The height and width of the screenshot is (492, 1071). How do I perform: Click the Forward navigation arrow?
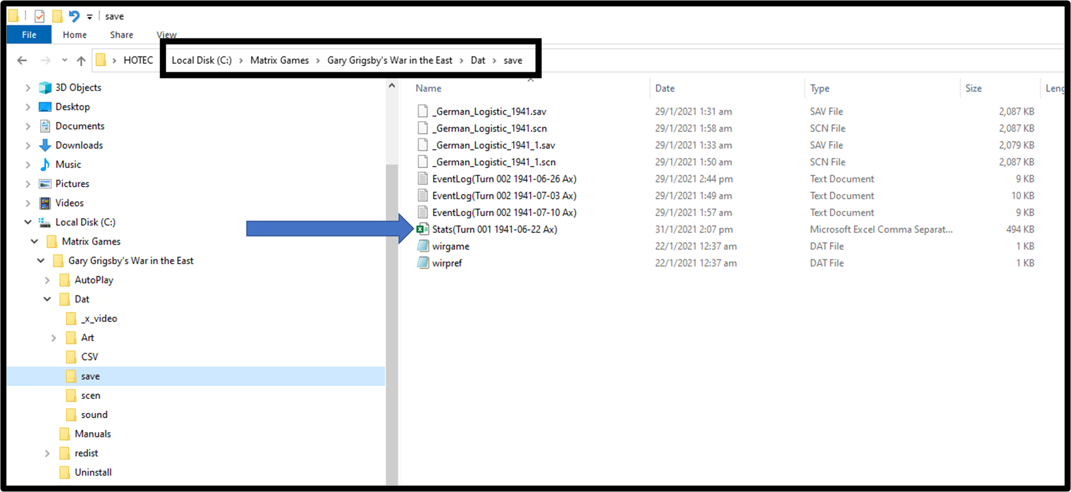pyautogui.click(x=46, y=61)
